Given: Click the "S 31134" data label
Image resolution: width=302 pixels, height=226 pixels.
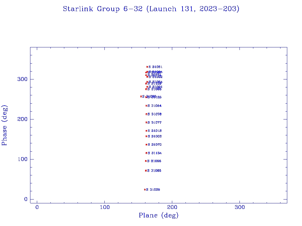Looking at the screenshot, I should [155, 153].
